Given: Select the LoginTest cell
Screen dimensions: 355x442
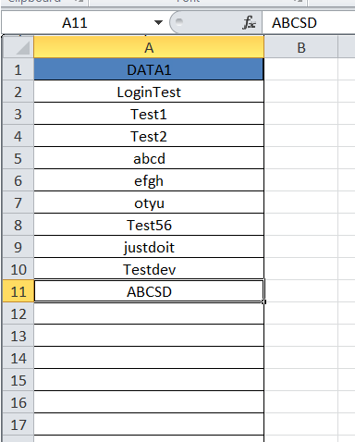Looking at the screenshot, I should coord(149,92).
